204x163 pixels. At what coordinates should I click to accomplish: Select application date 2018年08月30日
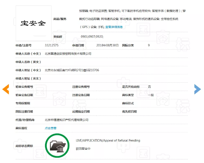107,45
